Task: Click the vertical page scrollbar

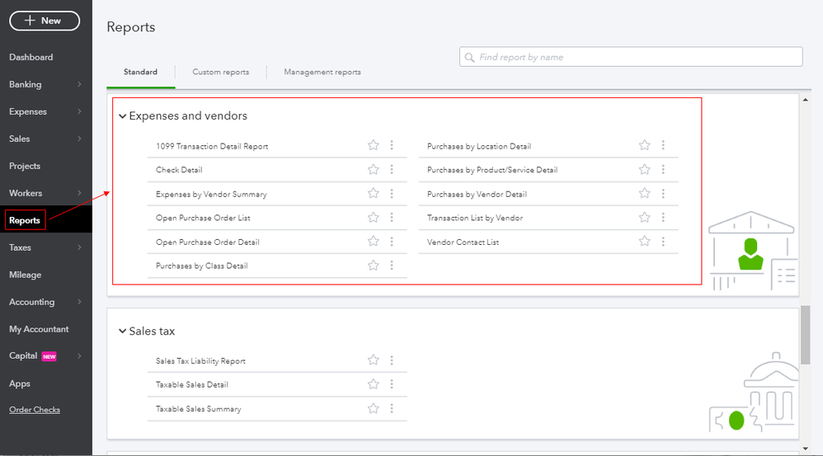Action: pos(805,334)
